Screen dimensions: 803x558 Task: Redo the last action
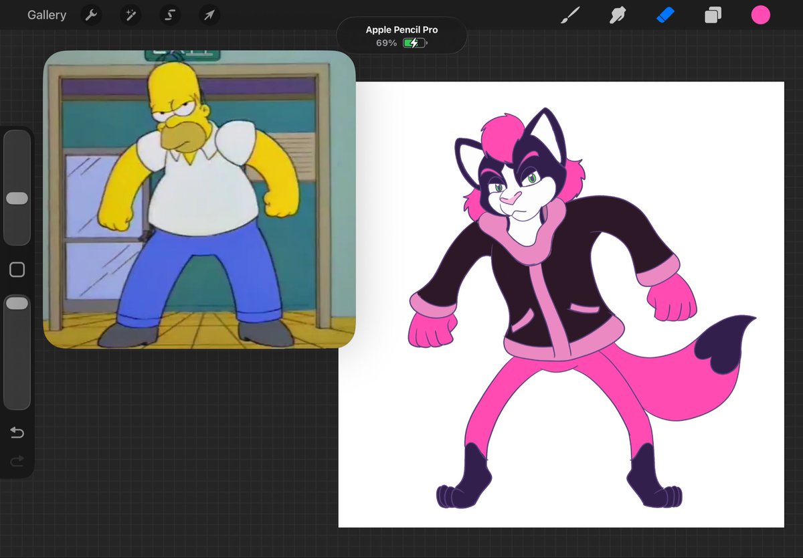tap(17, 460)
